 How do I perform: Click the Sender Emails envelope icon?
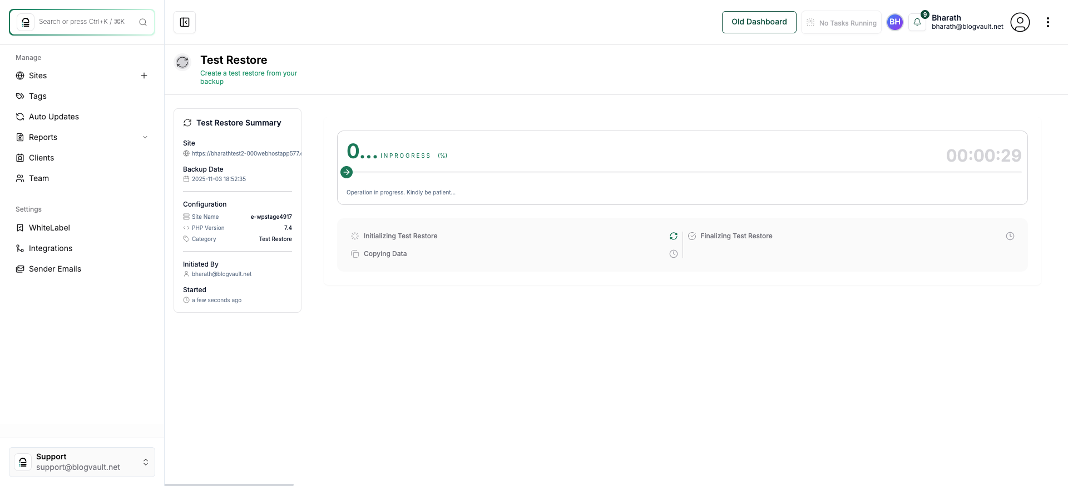coord(20,269)
